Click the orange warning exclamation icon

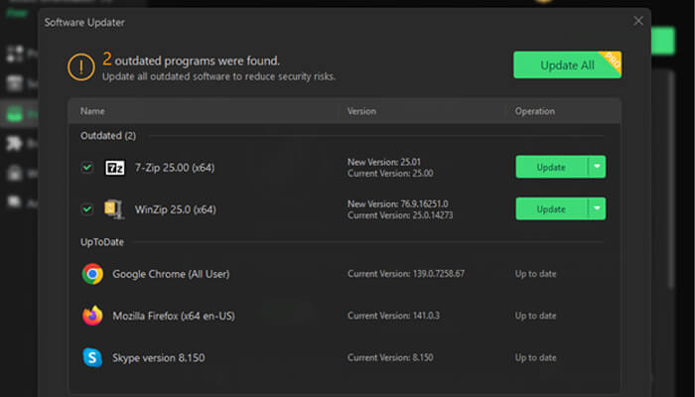coord(81,66)
